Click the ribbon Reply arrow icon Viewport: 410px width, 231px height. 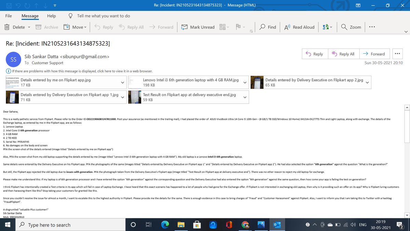(97, 27)
